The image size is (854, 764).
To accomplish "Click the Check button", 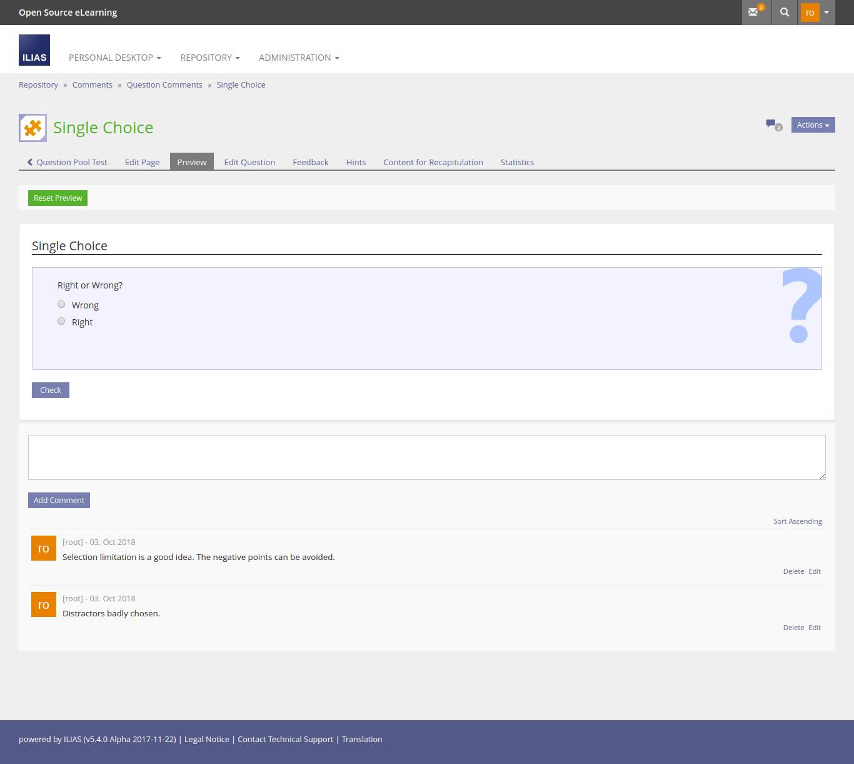I will [x=51, y=390].
